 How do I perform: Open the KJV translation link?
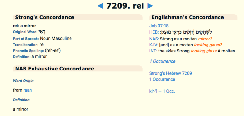(x=153, y=45)
